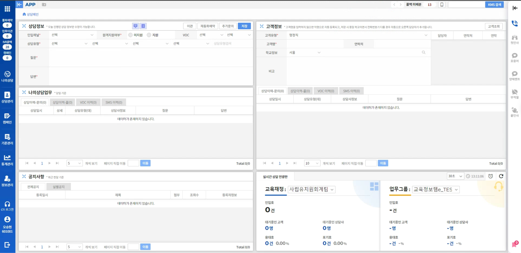Select the 미지원 radio button
Viewport: 521px width, 253px height.
coord(131,35)
